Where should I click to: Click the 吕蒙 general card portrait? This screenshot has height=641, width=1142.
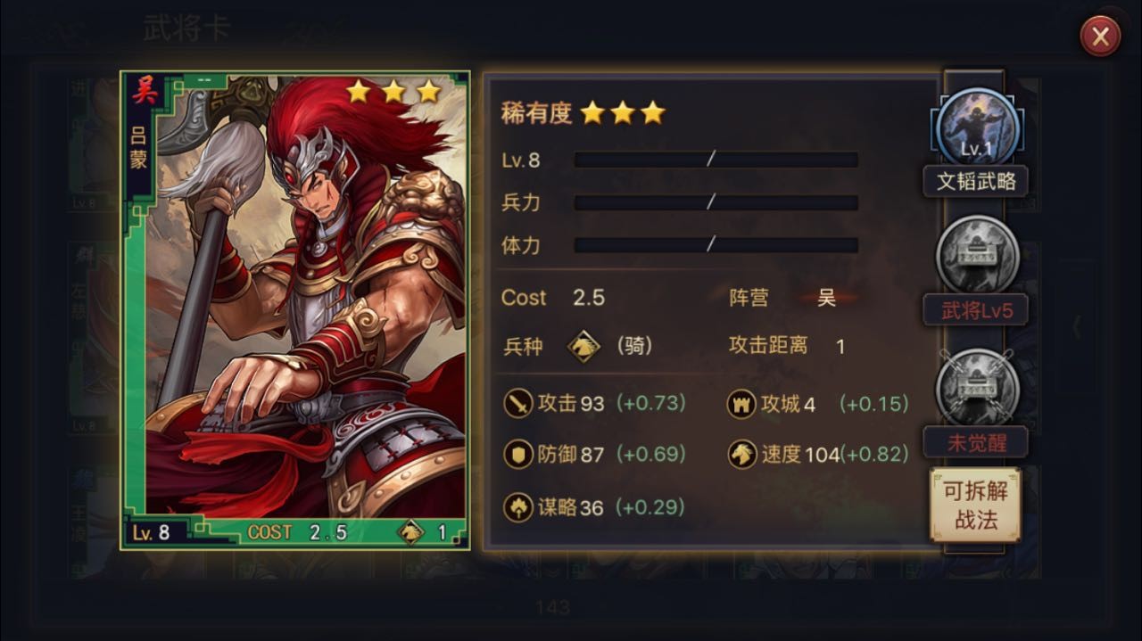pyautogui.click(x=295, y=310)
